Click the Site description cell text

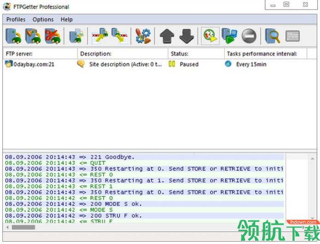126,64
